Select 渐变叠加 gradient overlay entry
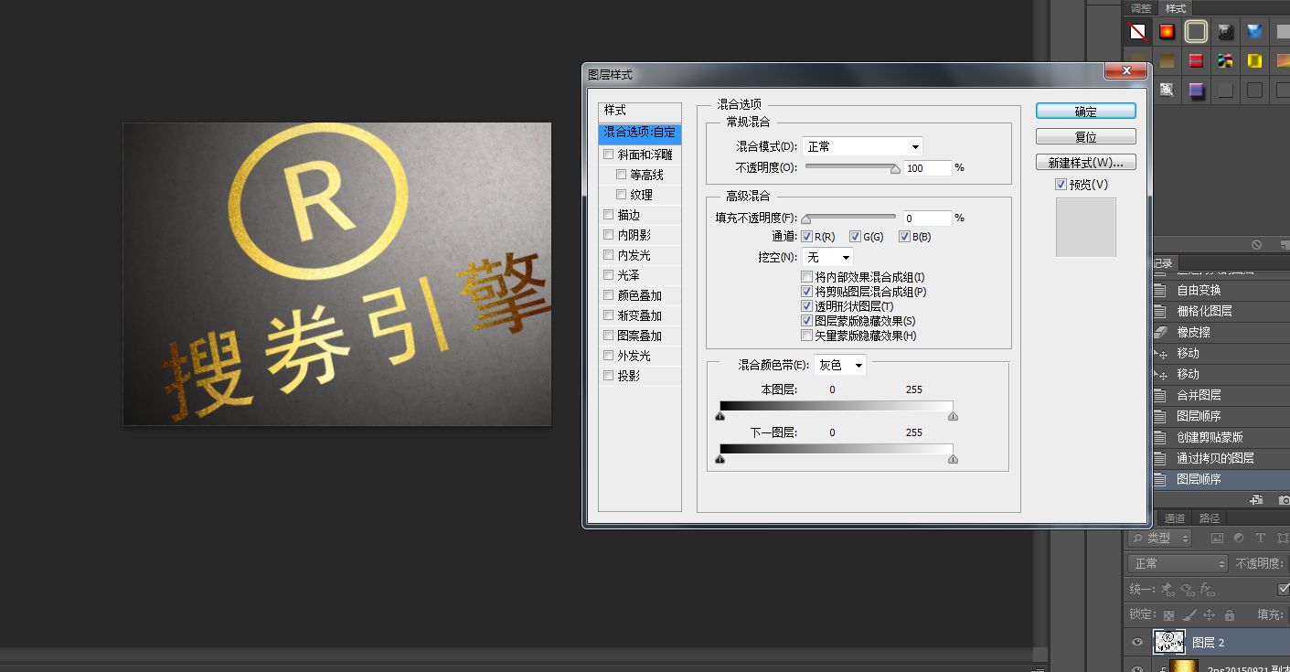 [x=640, y=315]
